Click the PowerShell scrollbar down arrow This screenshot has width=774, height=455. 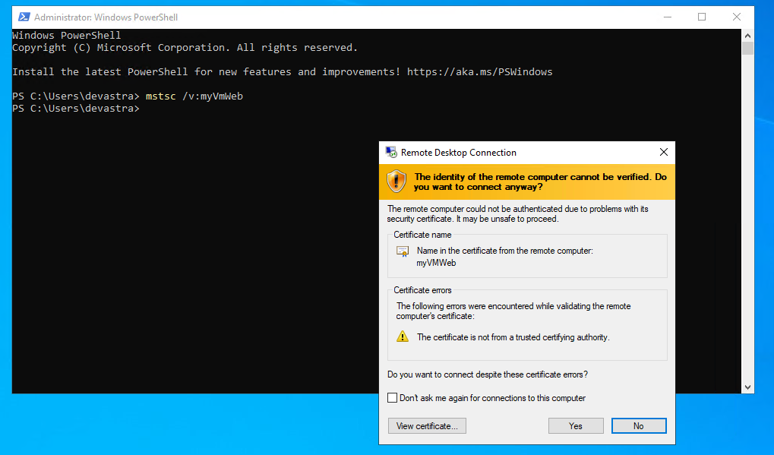point(747,387)
